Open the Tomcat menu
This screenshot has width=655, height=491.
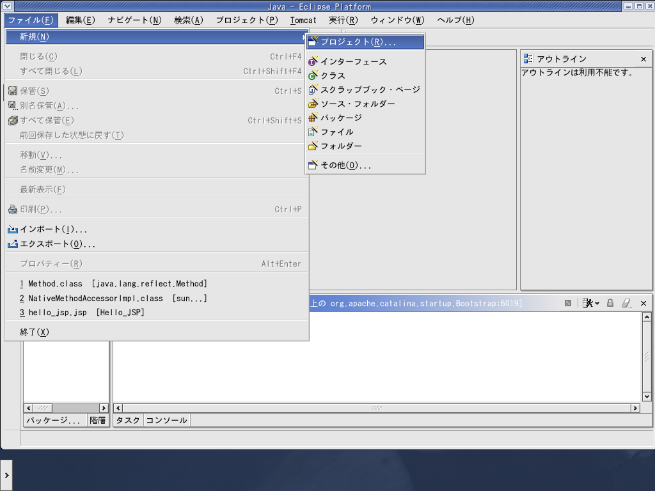tap(303, 20)
